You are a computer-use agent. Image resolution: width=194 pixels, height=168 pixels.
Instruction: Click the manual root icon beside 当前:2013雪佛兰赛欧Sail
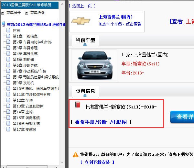[x=4, y=24]
